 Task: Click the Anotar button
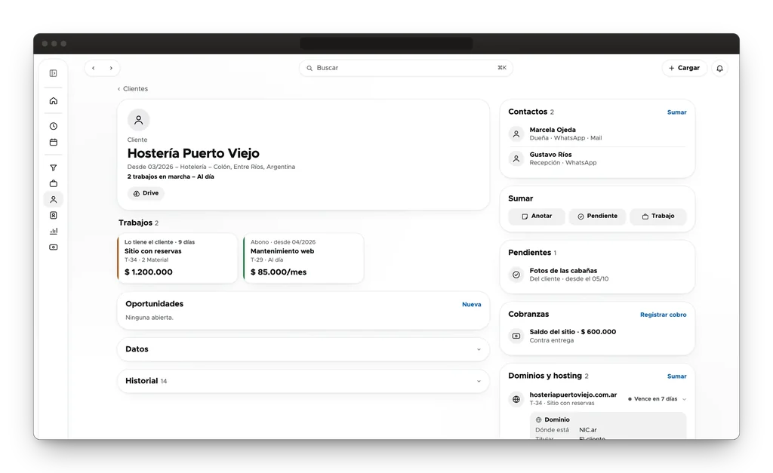[x=537, y=217]
